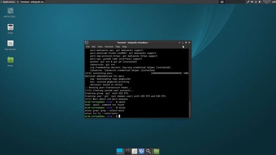The image size is (276, 155).
Task: Open the Terminal menu in the menu bar
Action: (109, 47)
